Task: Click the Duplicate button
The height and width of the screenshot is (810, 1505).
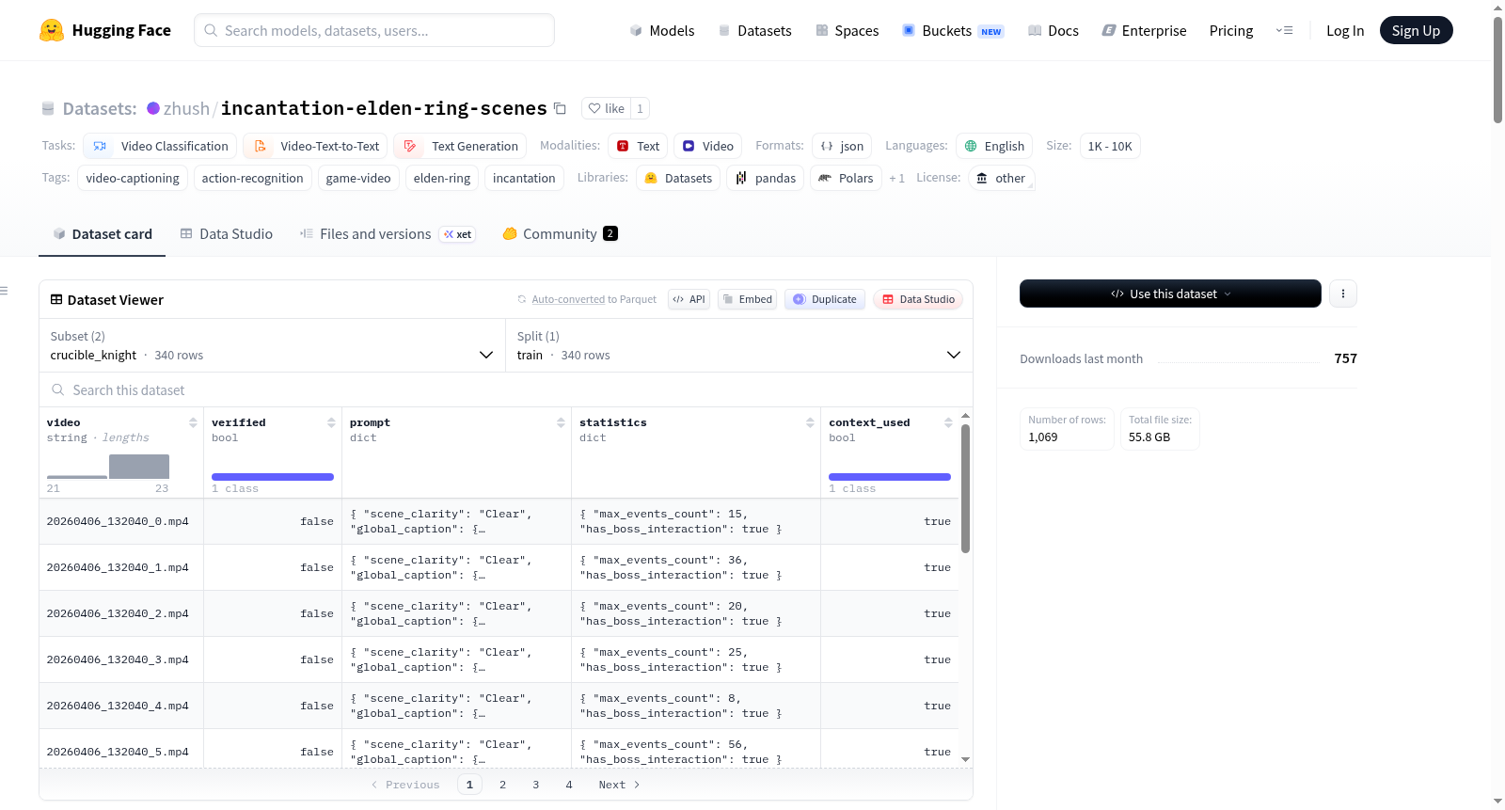Action: [825, 299]
